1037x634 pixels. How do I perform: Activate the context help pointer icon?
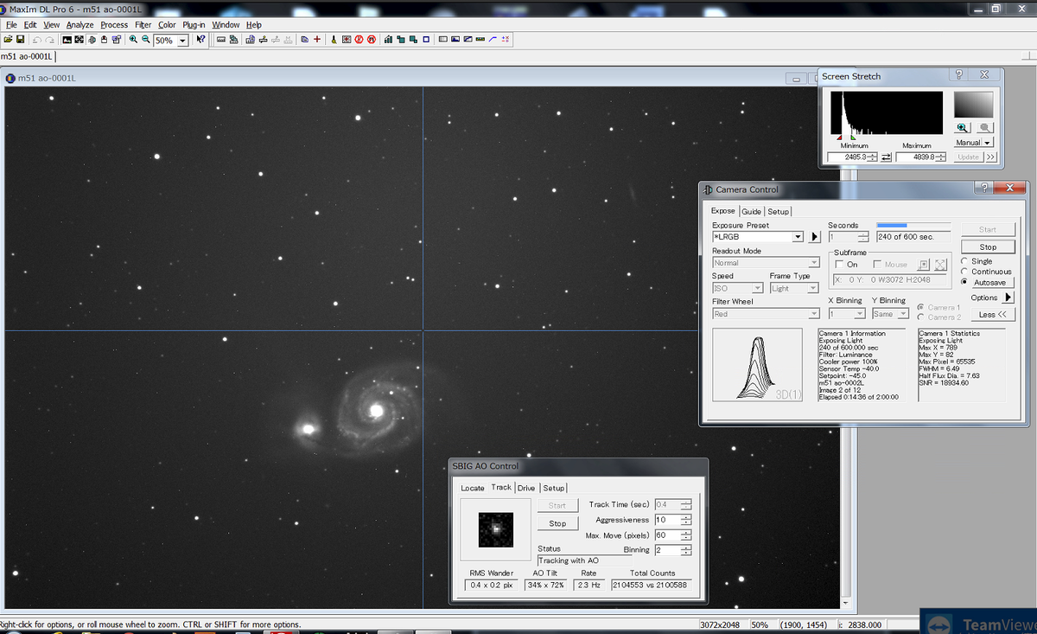pyautogui.click(x=201, y=40)
